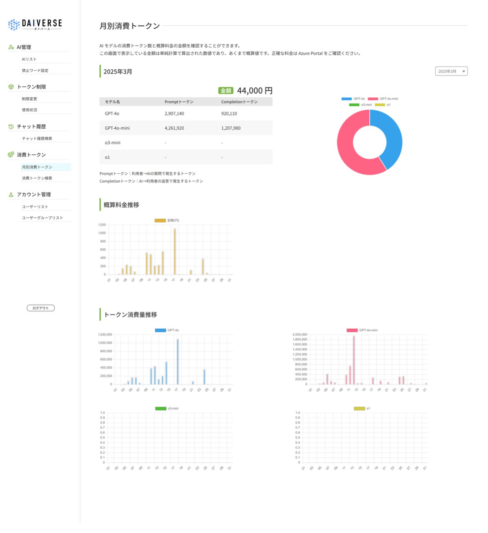Click the AI管理 section icon
The width and height of the screenshot is (488, 533).
[x=11, y=47]
